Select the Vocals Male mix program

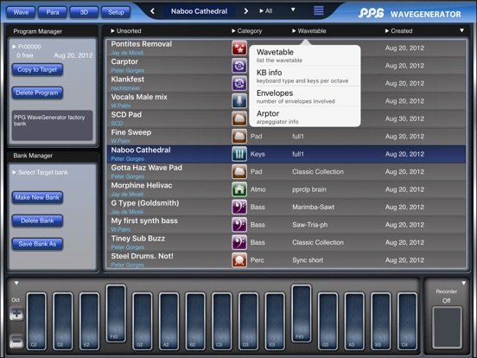pyautogui.click(x=286, y=101)
